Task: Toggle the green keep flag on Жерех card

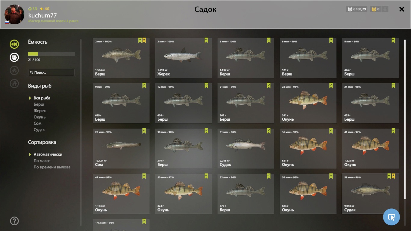Action: pos(206,40)
